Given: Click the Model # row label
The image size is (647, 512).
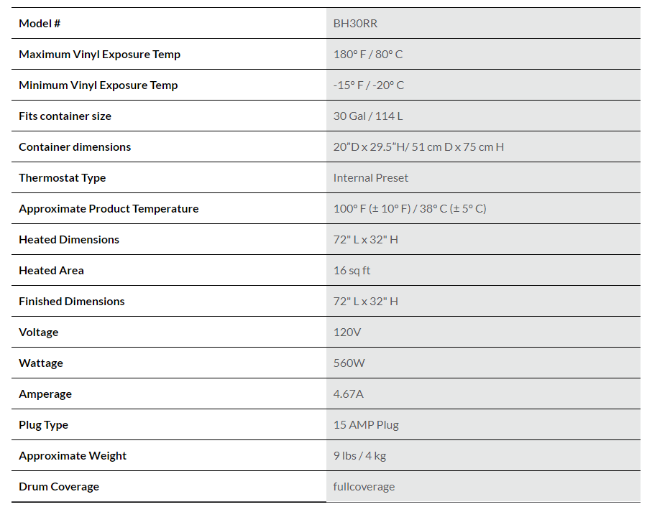Looking at the screenshot, I should pyautogui.click(x=40, y=24).
